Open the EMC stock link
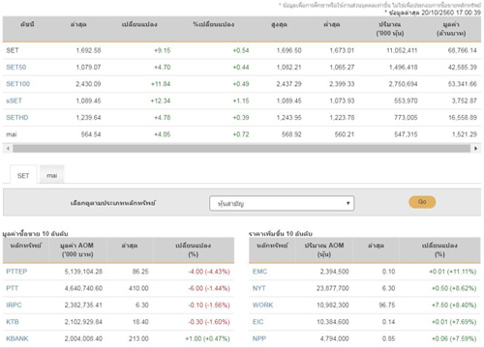484x348 pixels. (259, 272)
